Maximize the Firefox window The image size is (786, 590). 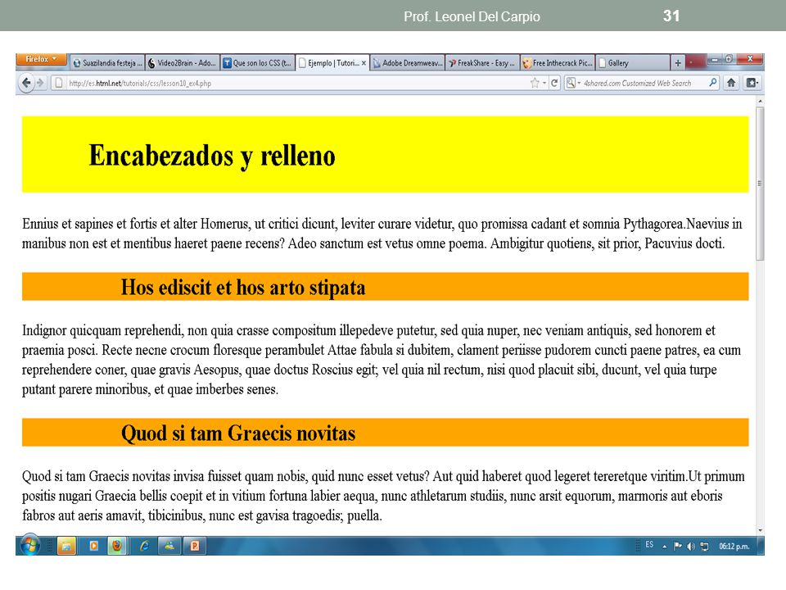[x=730, y=59]
